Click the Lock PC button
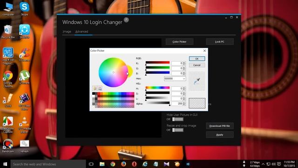Viewport: 298px width, 168px height. [220, 42]
